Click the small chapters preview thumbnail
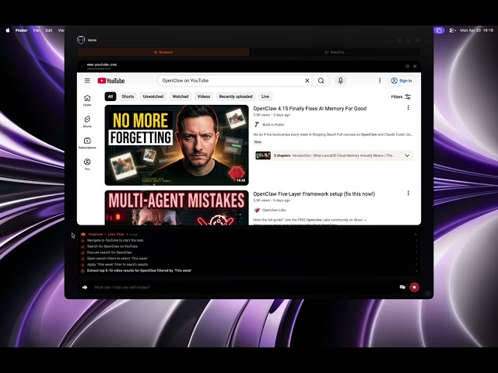Screen dimensions: 498x373 tap(263, 155)
